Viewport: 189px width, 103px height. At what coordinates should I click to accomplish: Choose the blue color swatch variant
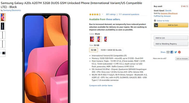(105, 39)
